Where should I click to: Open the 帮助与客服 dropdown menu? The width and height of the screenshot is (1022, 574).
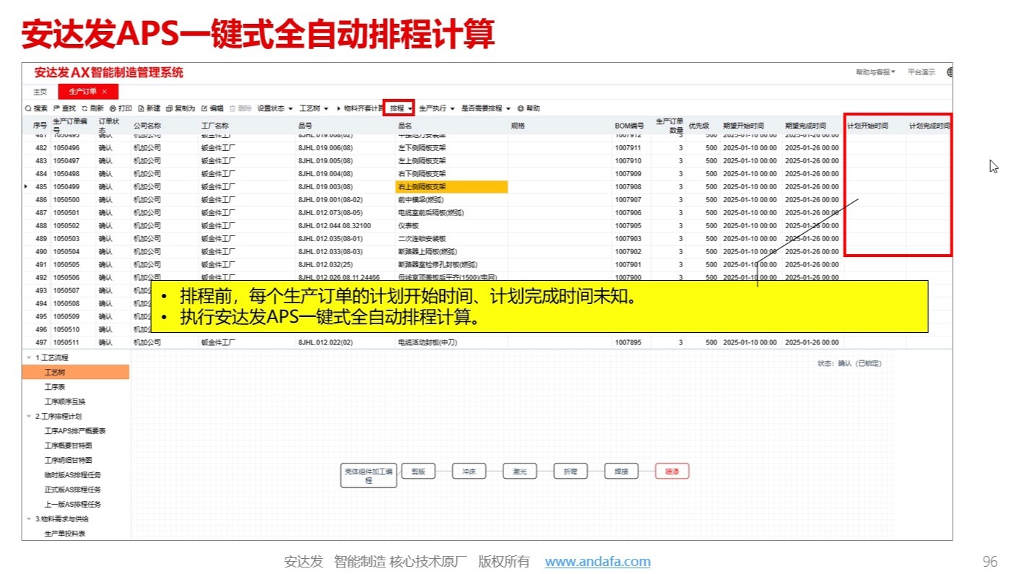point(875,72)
